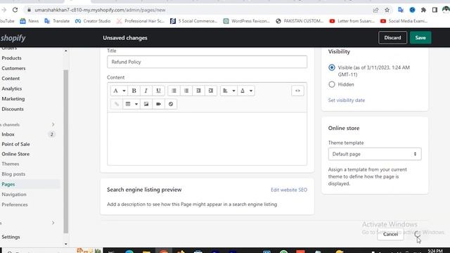Cancel at the bottom of page
This screenshot has width=450, height=253.
pos(390,234)
